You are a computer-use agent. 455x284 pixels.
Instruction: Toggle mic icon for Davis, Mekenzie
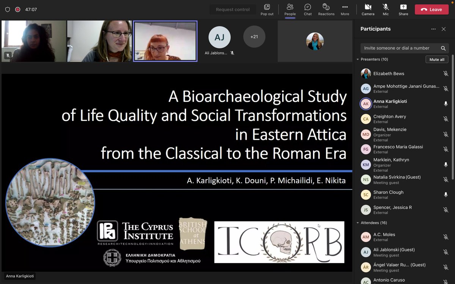(446, 134)
